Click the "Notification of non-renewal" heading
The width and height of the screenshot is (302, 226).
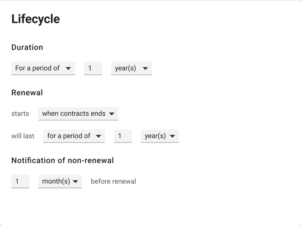click(63, 160)
